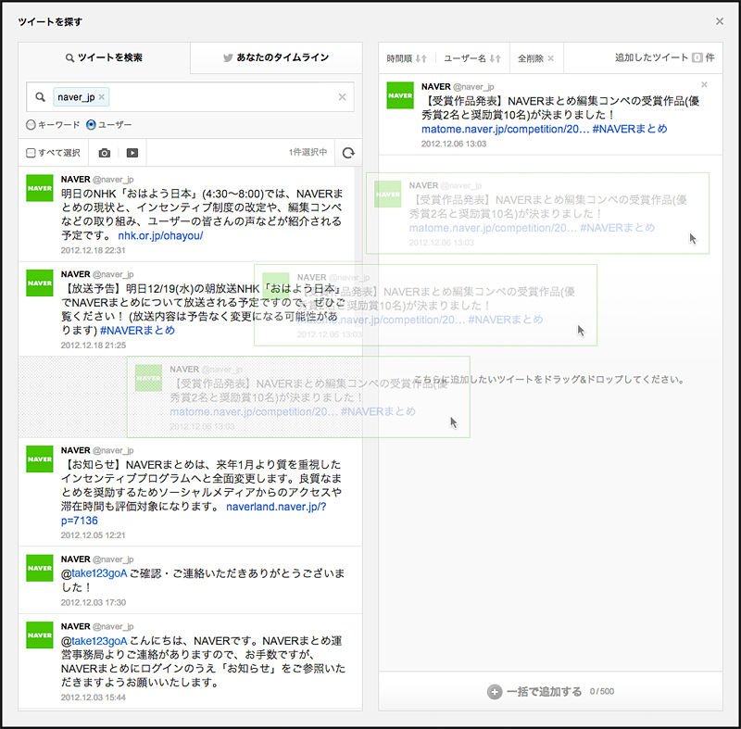Click @naver_jp username in the 22:31 tweet
This screenshot has height=729, width=741.
[x=113, y=180]
